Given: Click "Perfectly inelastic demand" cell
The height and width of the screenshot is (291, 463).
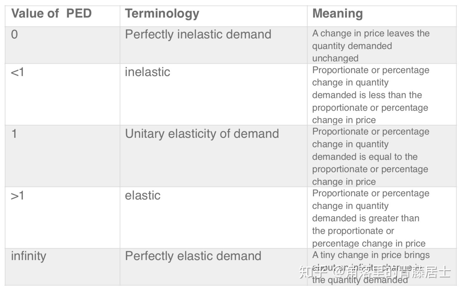Looking at the screenshot, I should pyautogui.click(x=198, y=35).
